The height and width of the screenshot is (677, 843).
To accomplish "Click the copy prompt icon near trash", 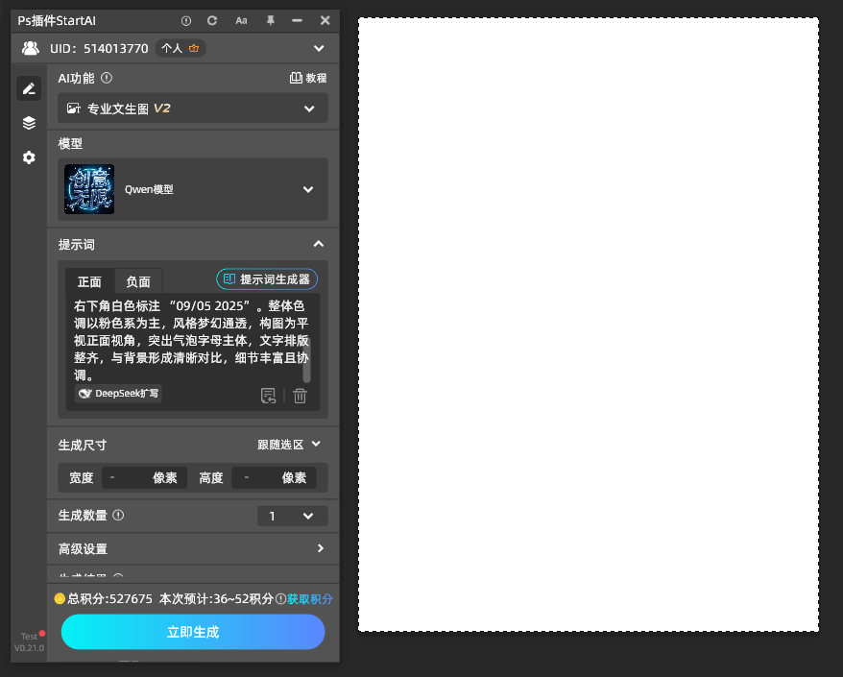I will [x=269, y=396].
